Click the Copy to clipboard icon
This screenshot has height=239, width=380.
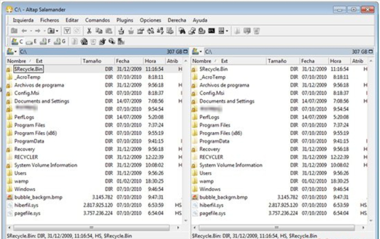tap(99, 31)
